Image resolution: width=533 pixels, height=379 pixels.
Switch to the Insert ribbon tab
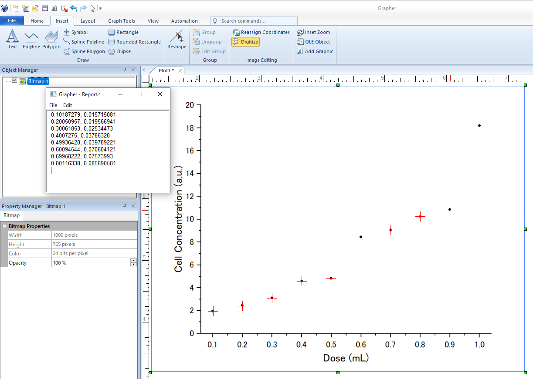62,21
